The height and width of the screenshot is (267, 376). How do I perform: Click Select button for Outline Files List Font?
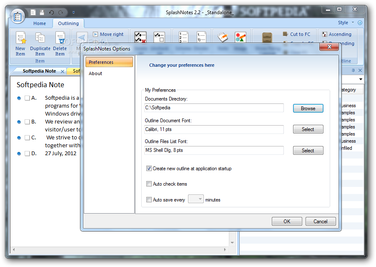coord(308,151)
